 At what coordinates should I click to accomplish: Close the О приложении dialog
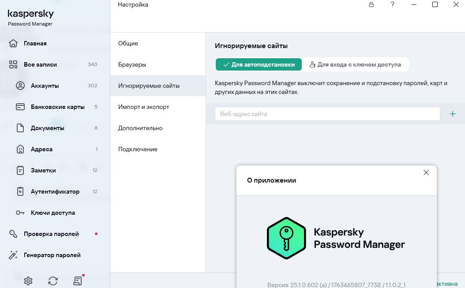click(426, 172)
